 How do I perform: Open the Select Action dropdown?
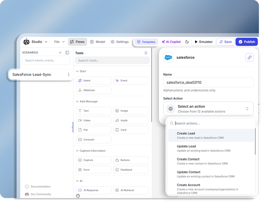coord(208,108)
